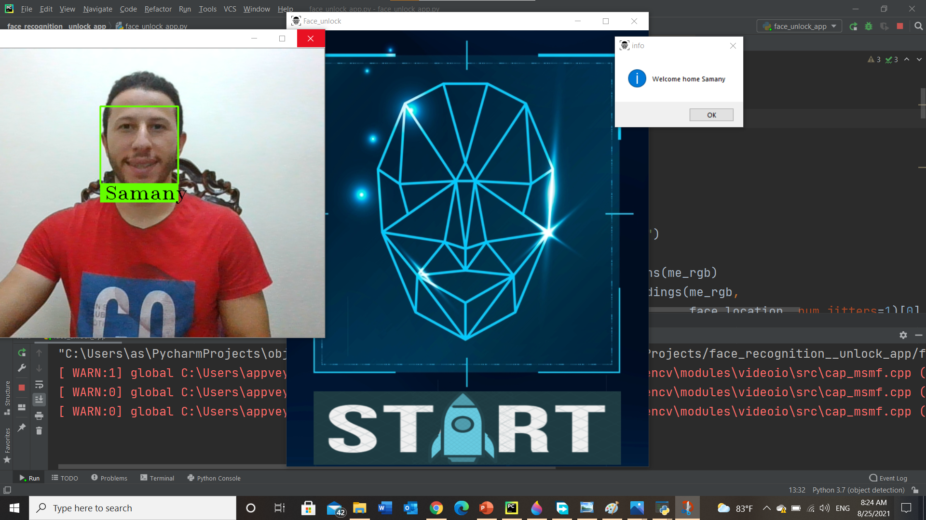Open Google Chrome from the taskbar

[436, 508]
